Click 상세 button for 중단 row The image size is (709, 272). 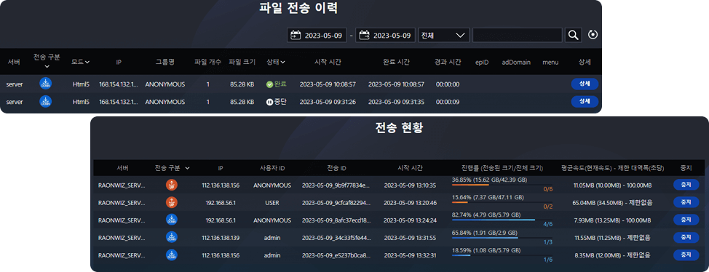(x=585, y=102)
